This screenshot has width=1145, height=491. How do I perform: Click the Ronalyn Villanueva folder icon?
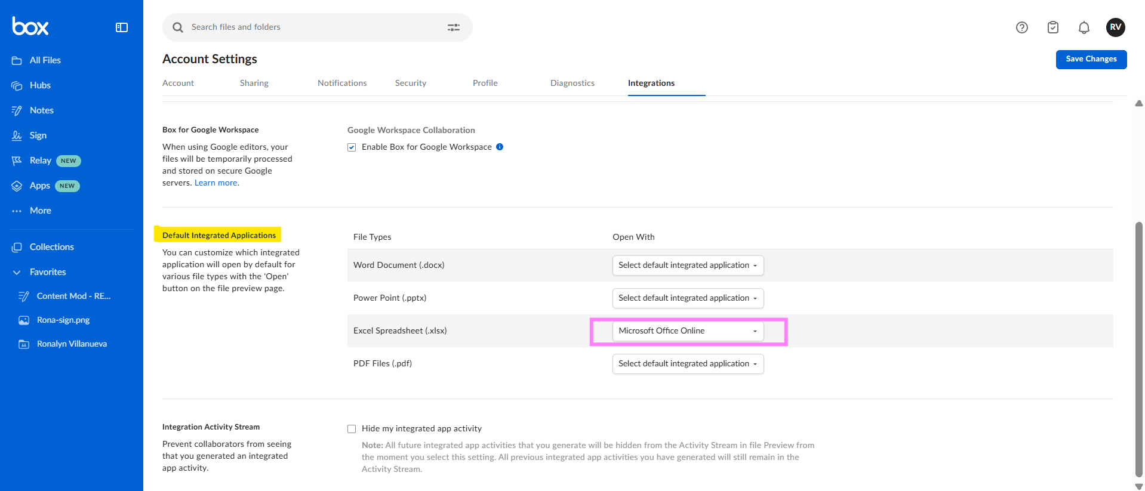tap(24, 344)
